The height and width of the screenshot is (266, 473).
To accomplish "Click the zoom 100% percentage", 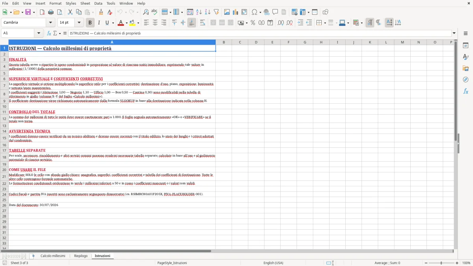I will point(466,263).
